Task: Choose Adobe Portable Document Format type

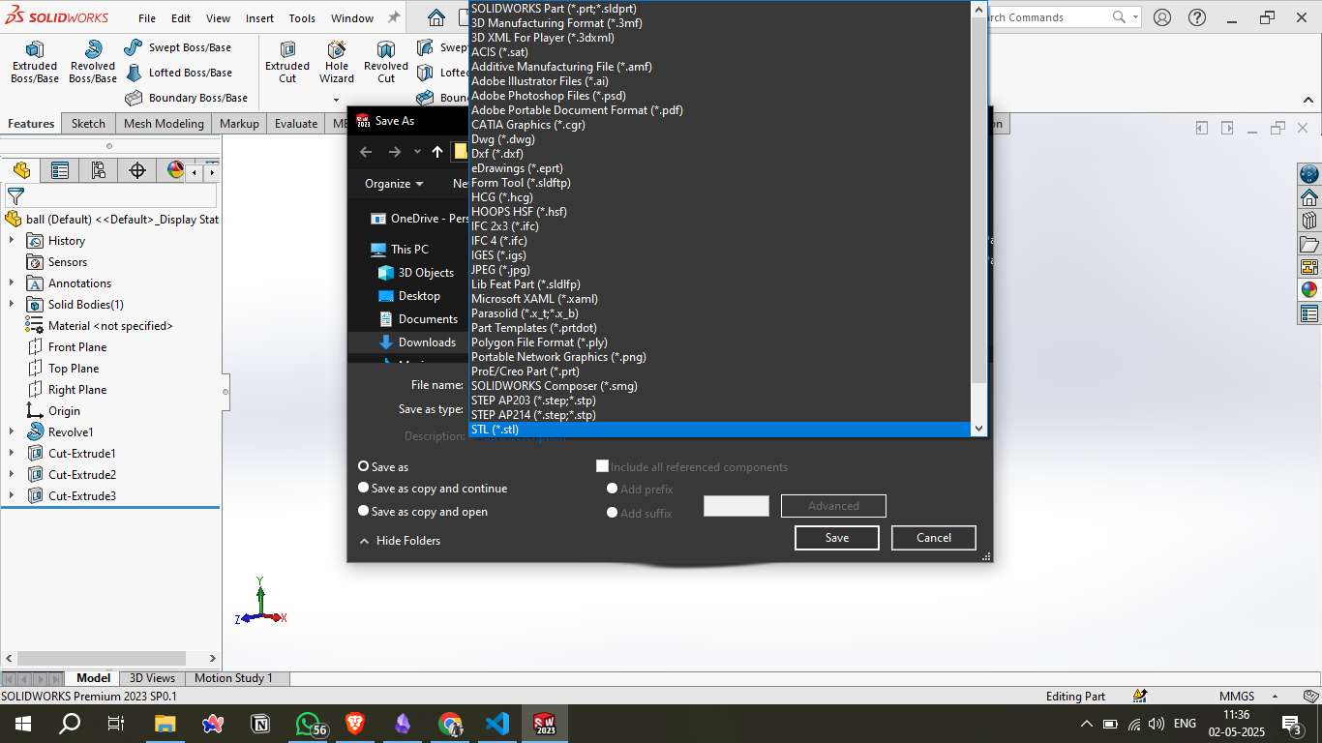Action: (720, 110)
